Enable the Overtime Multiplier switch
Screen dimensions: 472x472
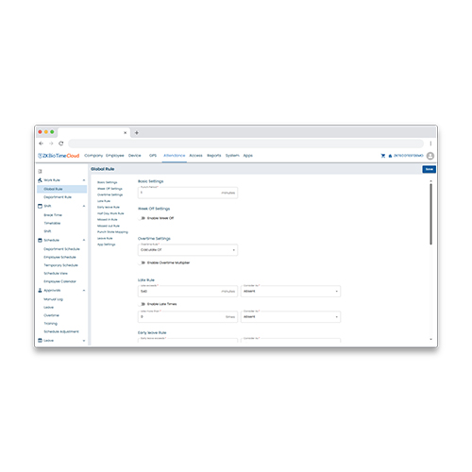click(143, 262)
